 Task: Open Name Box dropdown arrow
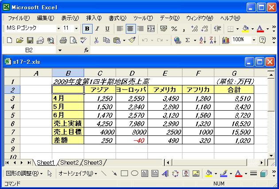click(60, 50)
